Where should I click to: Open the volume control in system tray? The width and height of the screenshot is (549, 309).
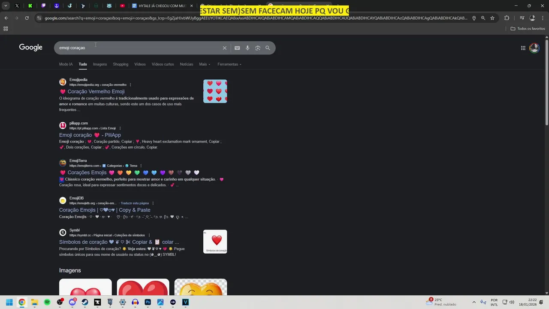tap(512, 302)
